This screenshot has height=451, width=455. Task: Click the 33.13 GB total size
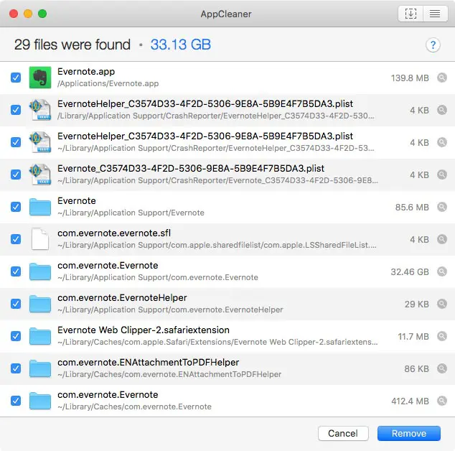pyautogui.click(x=180, y=45)
